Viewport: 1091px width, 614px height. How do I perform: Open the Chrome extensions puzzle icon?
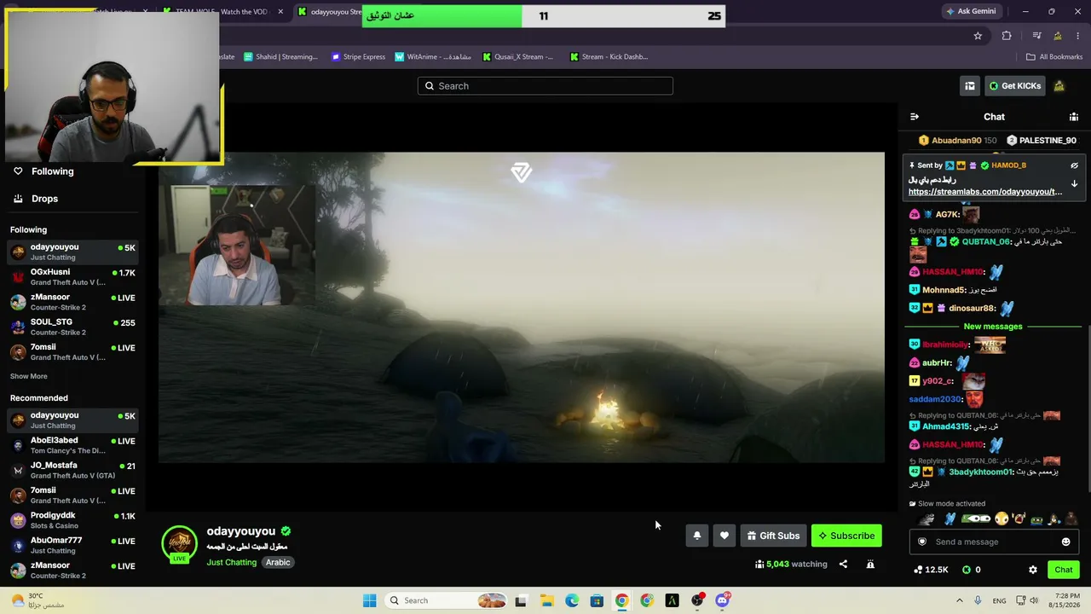pyautogui.click(x=1007, y=36)
